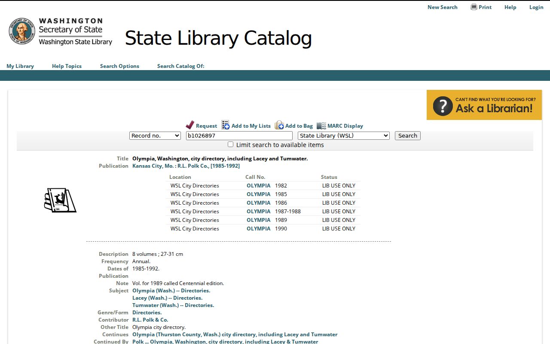Click the Add to Bag link text

pos(299,126)
